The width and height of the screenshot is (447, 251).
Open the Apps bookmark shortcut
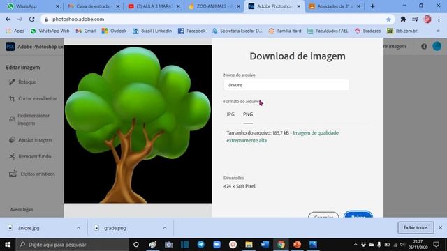pos(15,31)
